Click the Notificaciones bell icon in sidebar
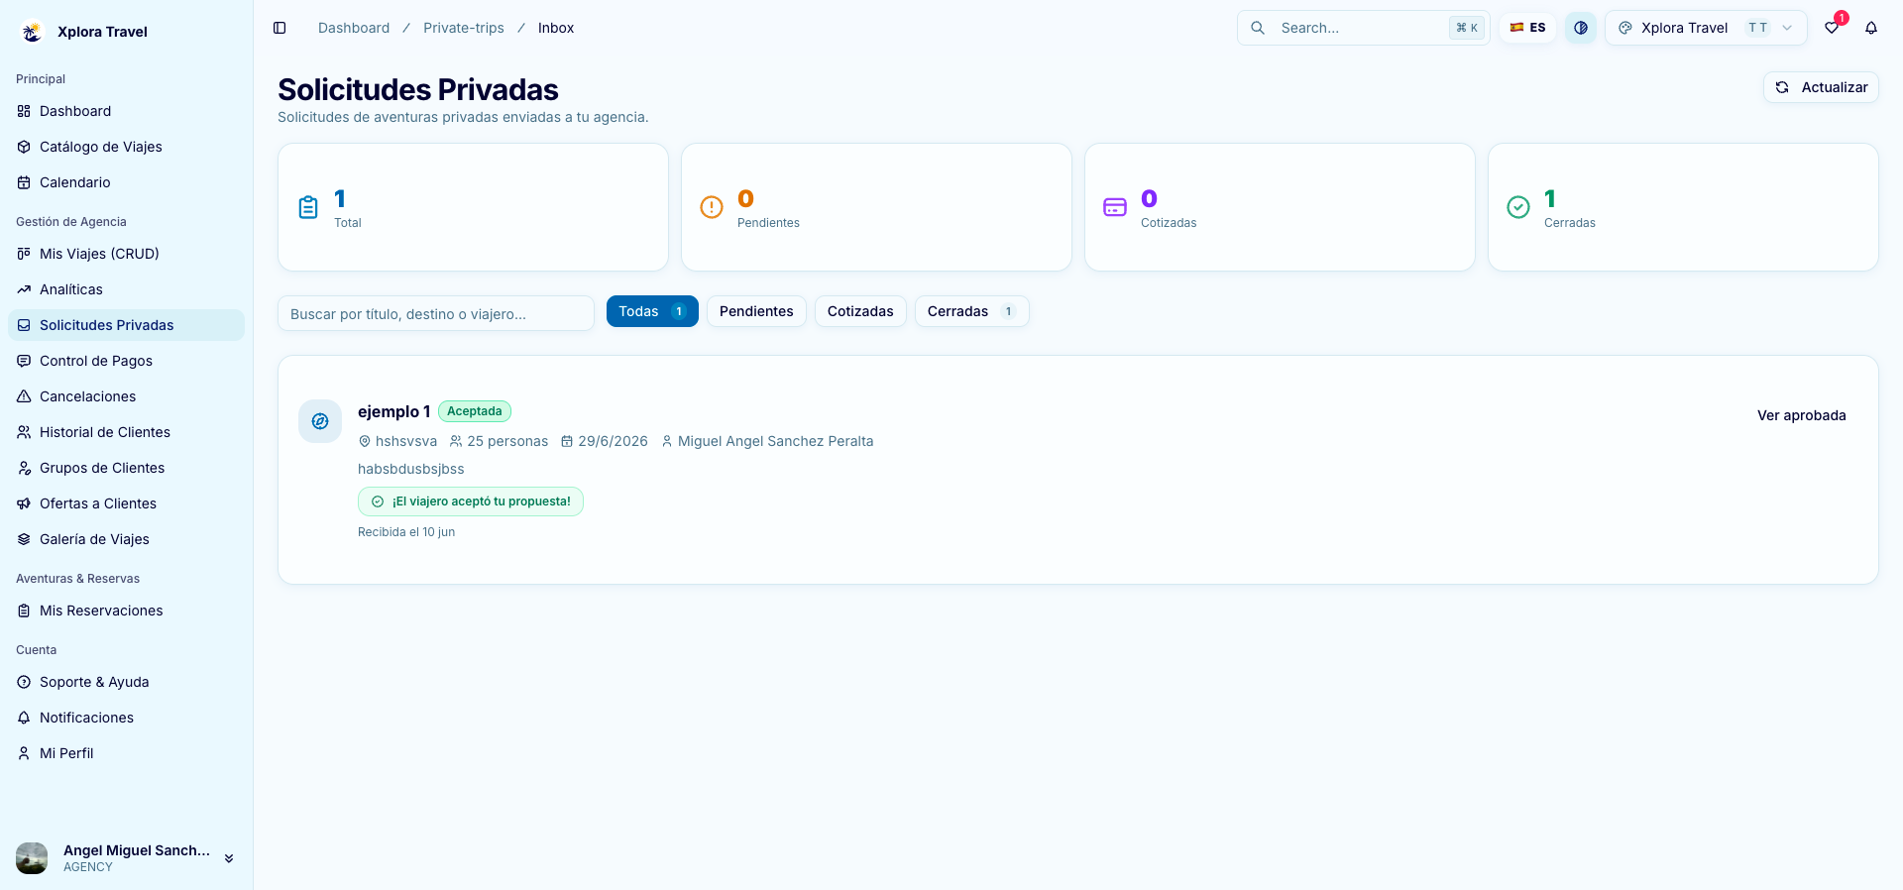The image size is (1903, 890). (24, 718)
